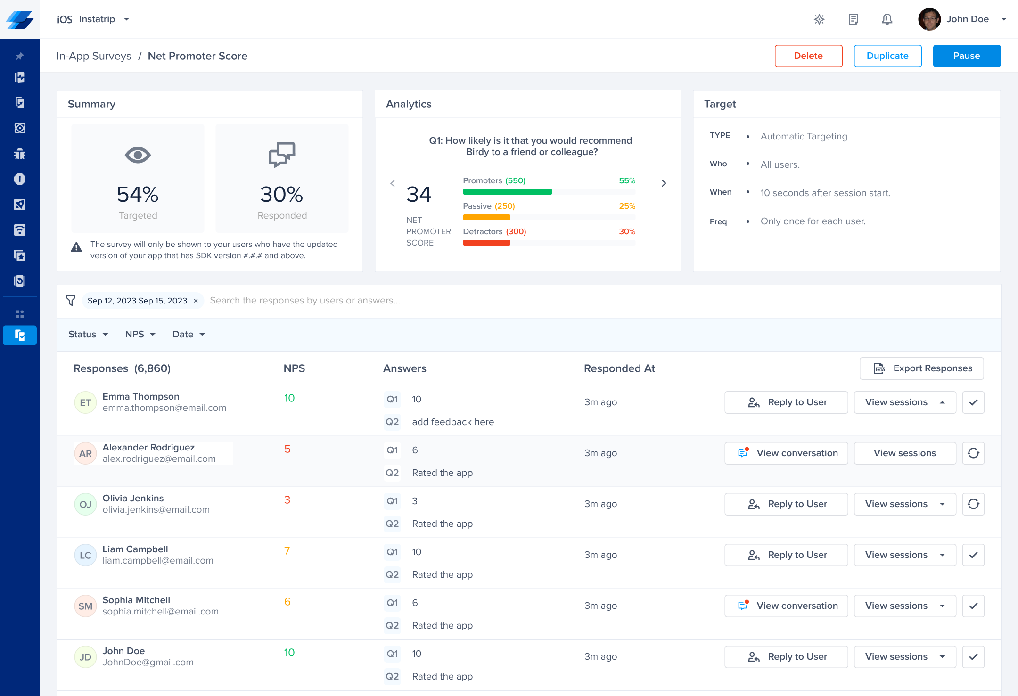This screenshot has width=1018, height=696.
Task: Click the sparkle icon in top bar
Action: tap(819, 19)
